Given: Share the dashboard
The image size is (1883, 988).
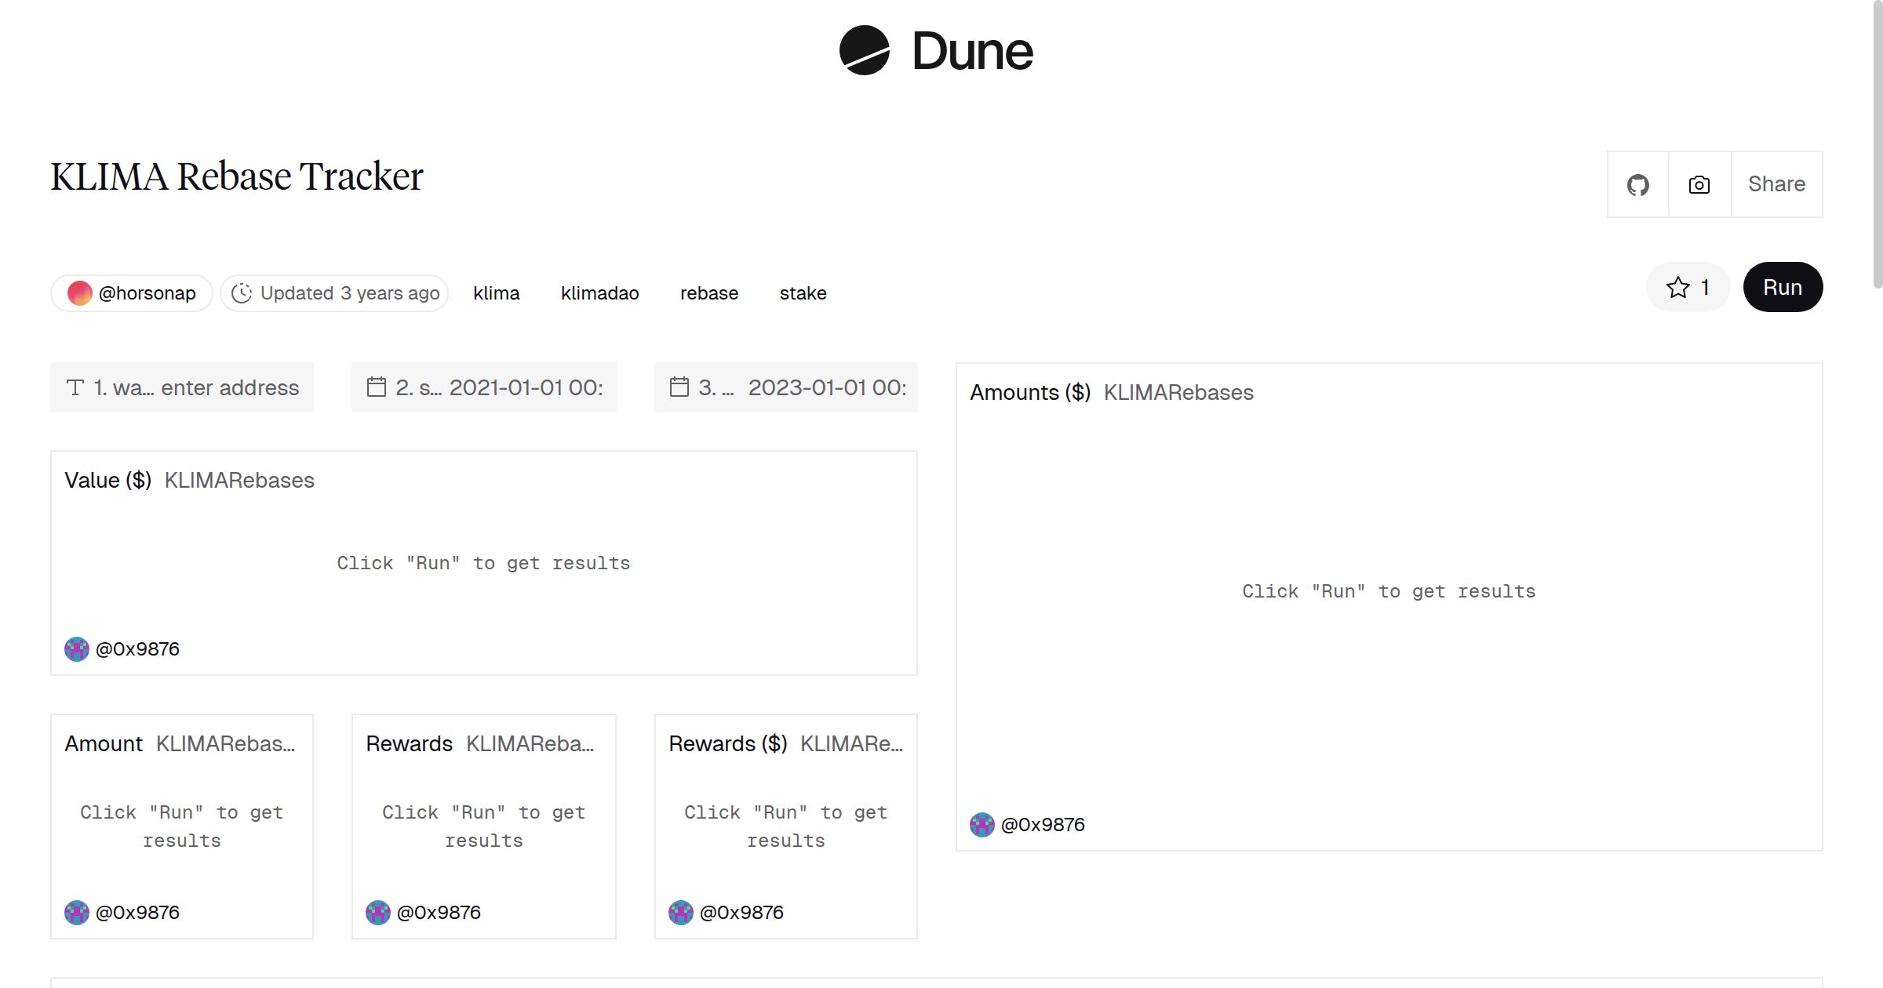Looking at the screenshot, I should 1776,183.
